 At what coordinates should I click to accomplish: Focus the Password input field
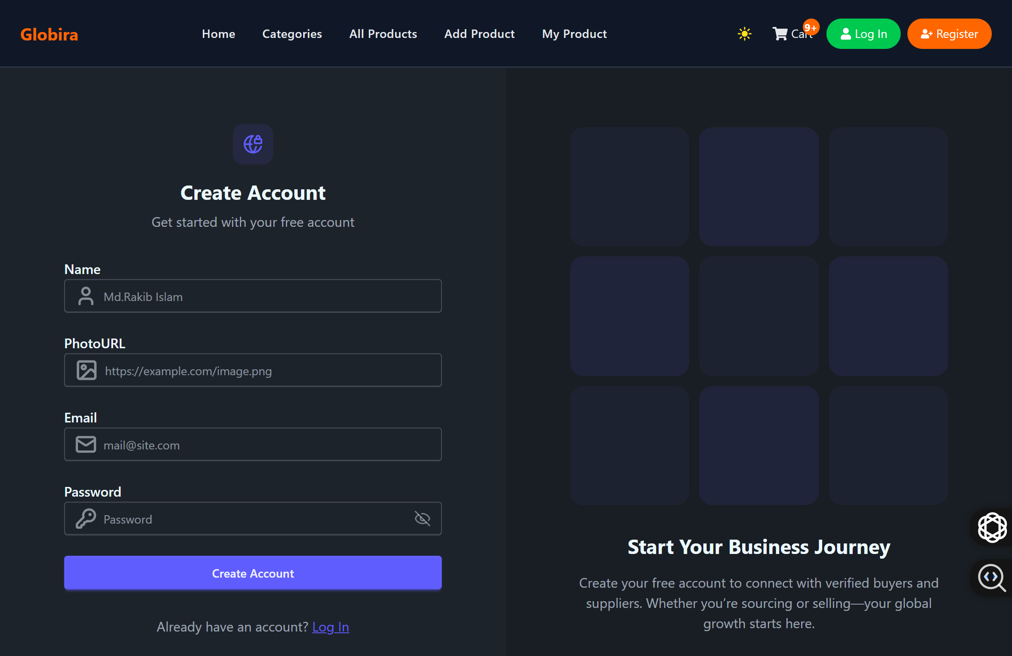tap(253, 519)
